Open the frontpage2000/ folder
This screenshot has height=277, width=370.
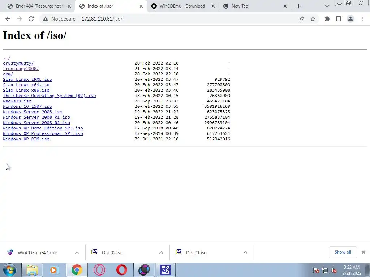[x=21, y=69]
